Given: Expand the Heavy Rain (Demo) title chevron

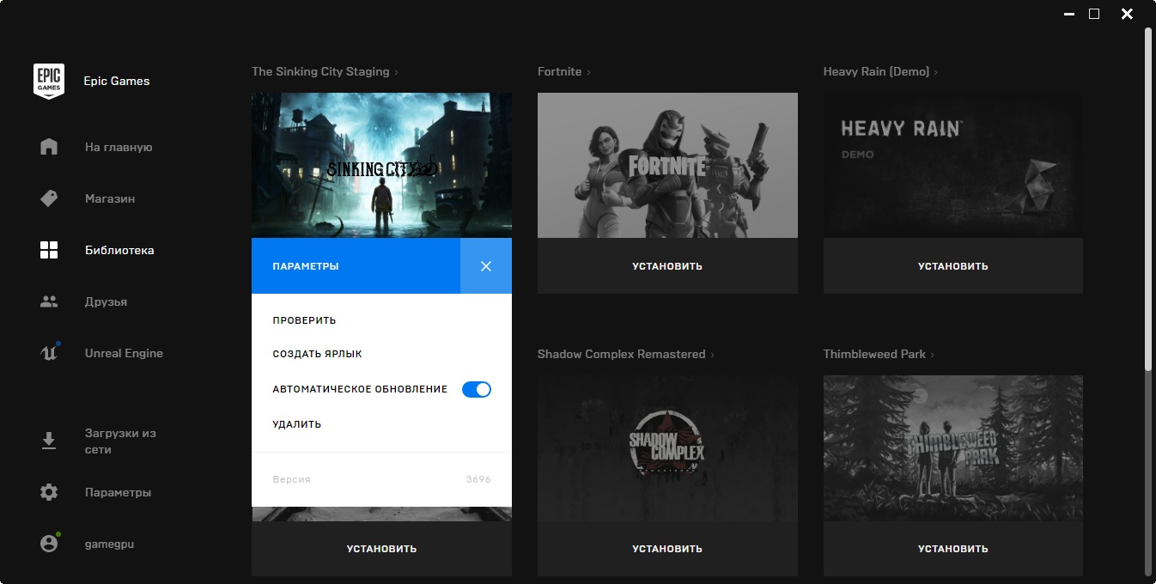Looking at the screenshot, I should click(936, 72).
